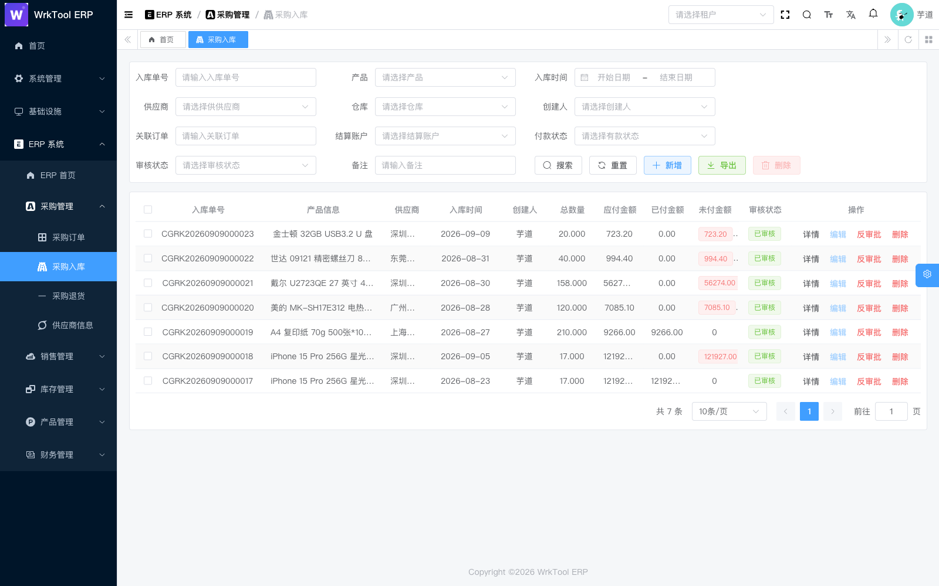The image size is (939, 586).
Task: Open the search magnifier icon in header
Action: [807, 15]
